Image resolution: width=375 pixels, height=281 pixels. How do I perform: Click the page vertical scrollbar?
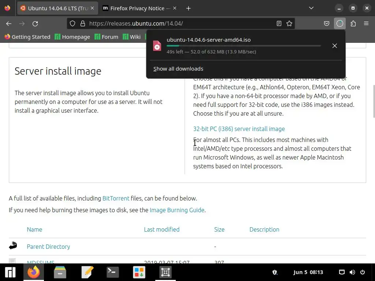tap(374, 101)
